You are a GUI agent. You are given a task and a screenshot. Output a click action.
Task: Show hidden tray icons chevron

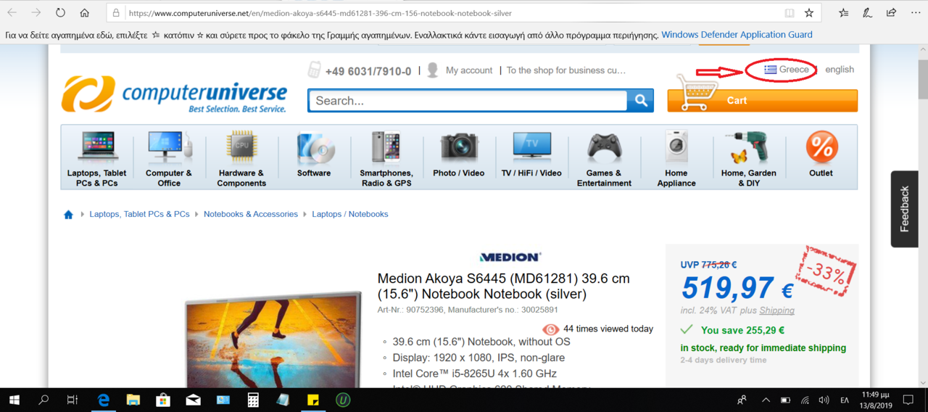[766, 400]
